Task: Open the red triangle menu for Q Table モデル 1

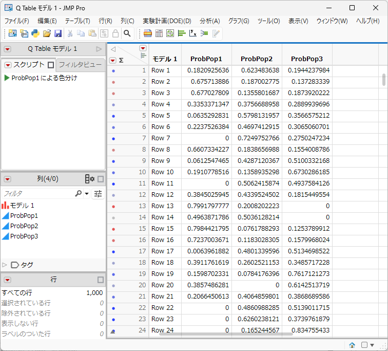Action: click(7, 49)
